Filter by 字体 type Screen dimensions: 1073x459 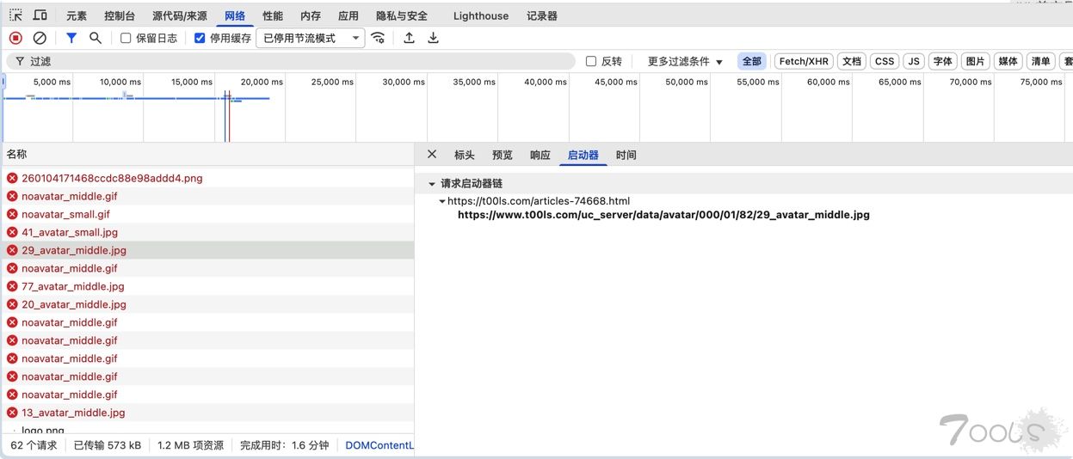coord(943,61)
